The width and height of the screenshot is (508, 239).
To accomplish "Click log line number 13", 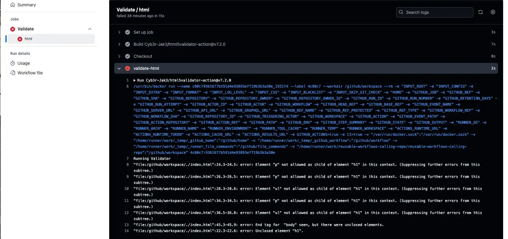I will (127, 225).
